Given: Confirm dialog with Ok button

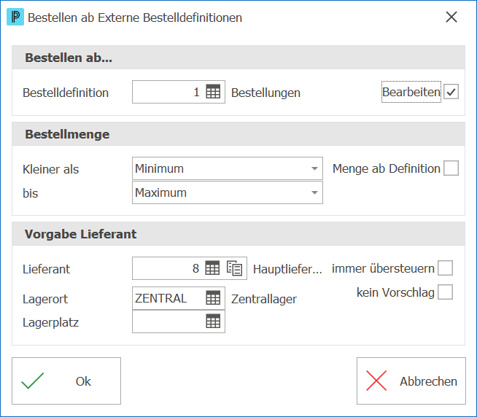Looking at the screenshot, I should 66,381.
